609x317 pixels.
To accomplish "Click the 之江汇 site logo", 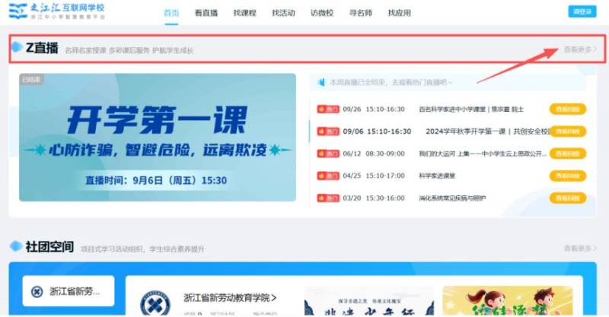I will 56,11.
